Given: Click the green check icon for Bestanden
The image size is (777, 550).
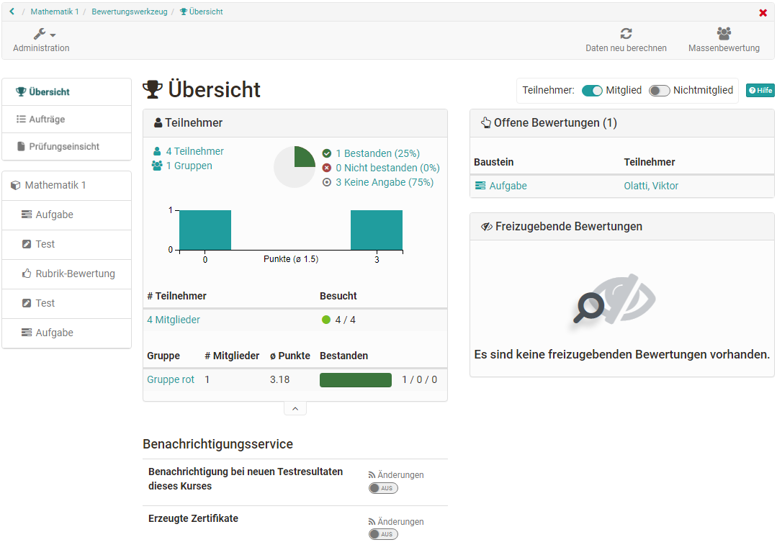Looking at the screenshot, I should [x=326, y=153].
